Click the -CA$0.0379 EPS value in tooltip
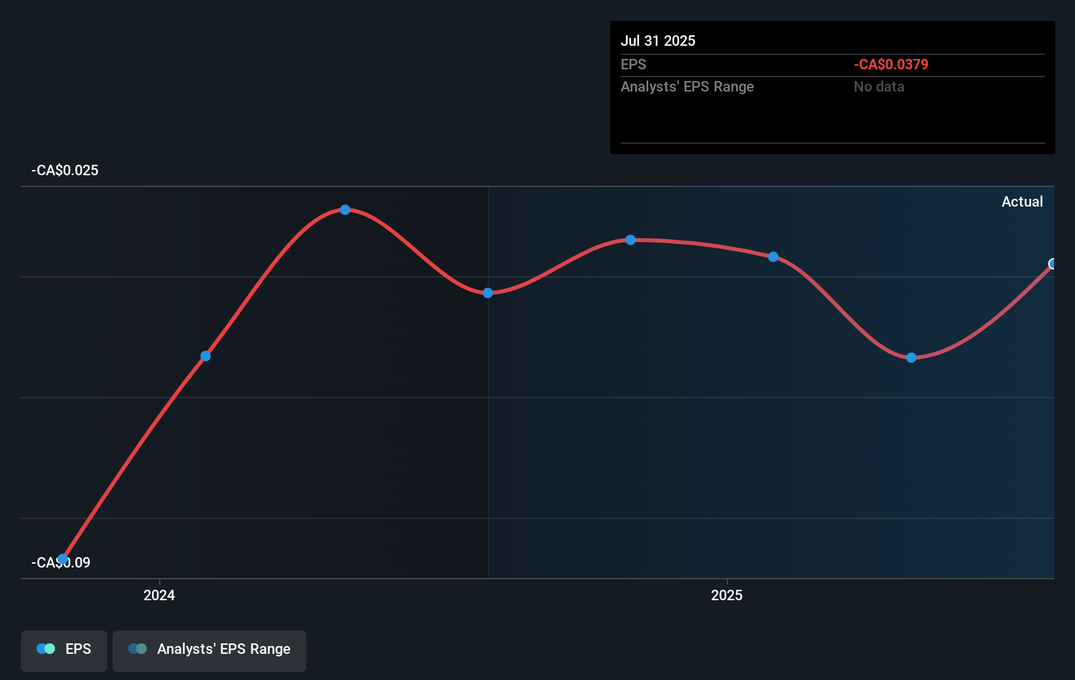The width and height of the screenshot is (1075, 680). tap(891, 64)
